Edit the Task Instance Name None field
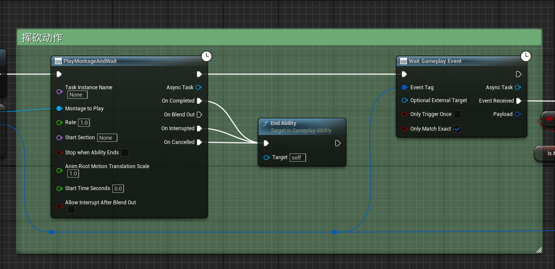This screenshot has height=269, width=555. point(78,95)
